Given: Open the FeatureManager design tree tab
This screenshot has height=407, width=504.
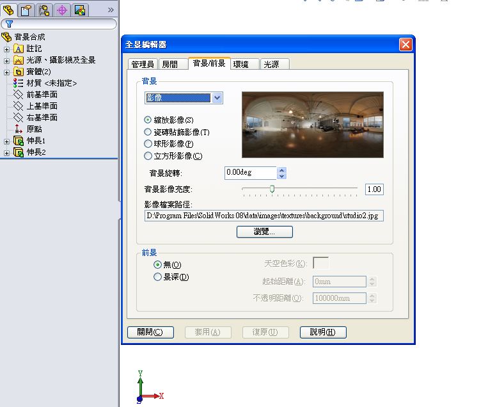Looking at the screenshot, I should click(x=8, y=10).
